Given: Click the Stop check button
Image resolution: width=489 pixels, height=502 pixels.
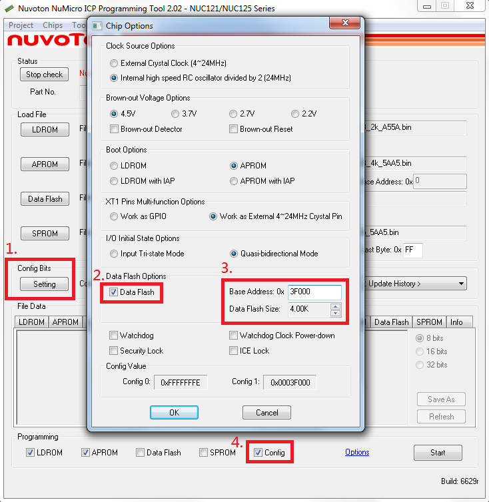Looking at the screenshot, I should tap(44, 75).
